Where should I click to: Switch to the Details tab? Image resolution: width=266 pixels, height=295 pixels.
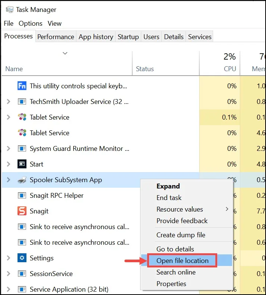(174, 37)
